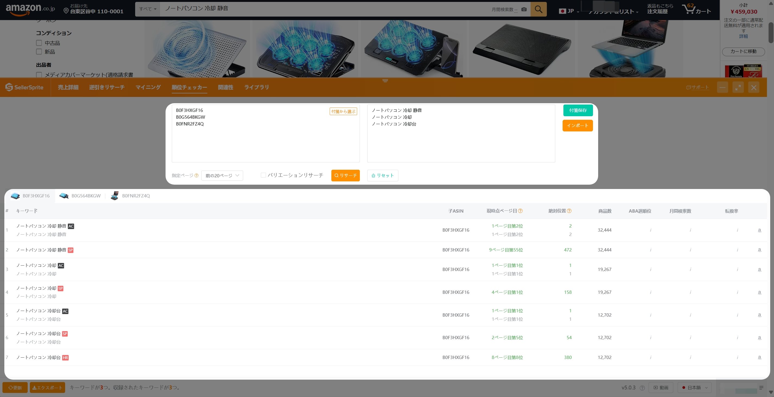Click the orange リサーチ button
The image size is (774, 397).
pos(345,175)
